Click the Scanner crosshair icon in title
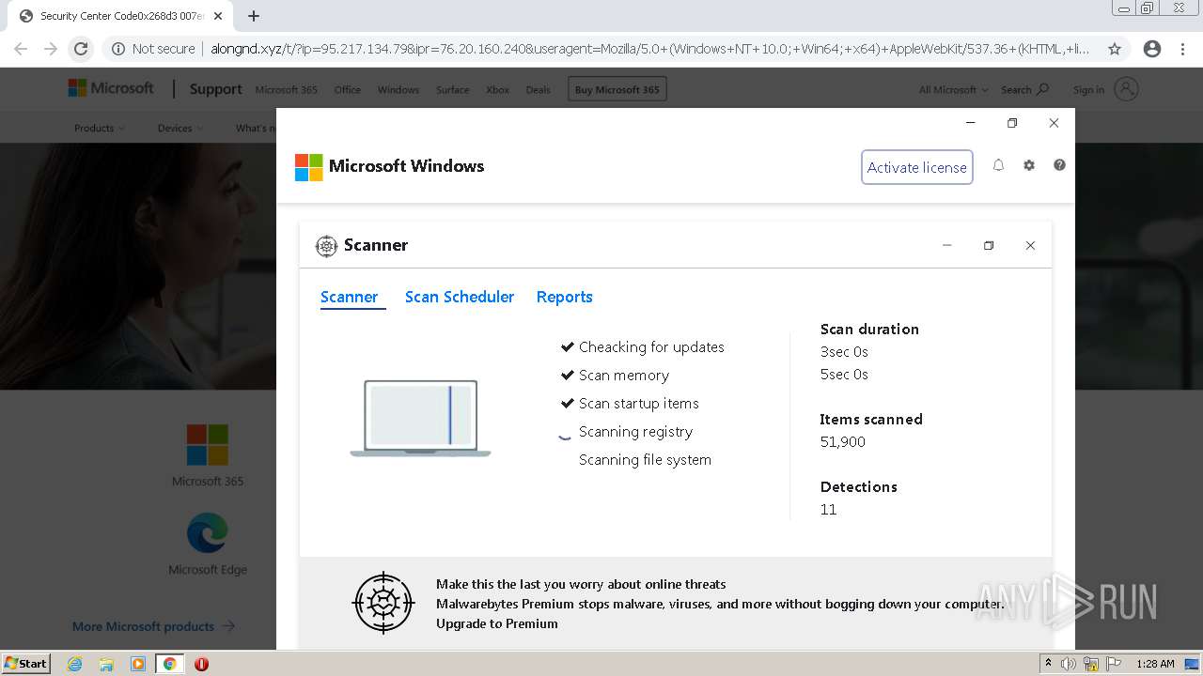 [326, 246]
